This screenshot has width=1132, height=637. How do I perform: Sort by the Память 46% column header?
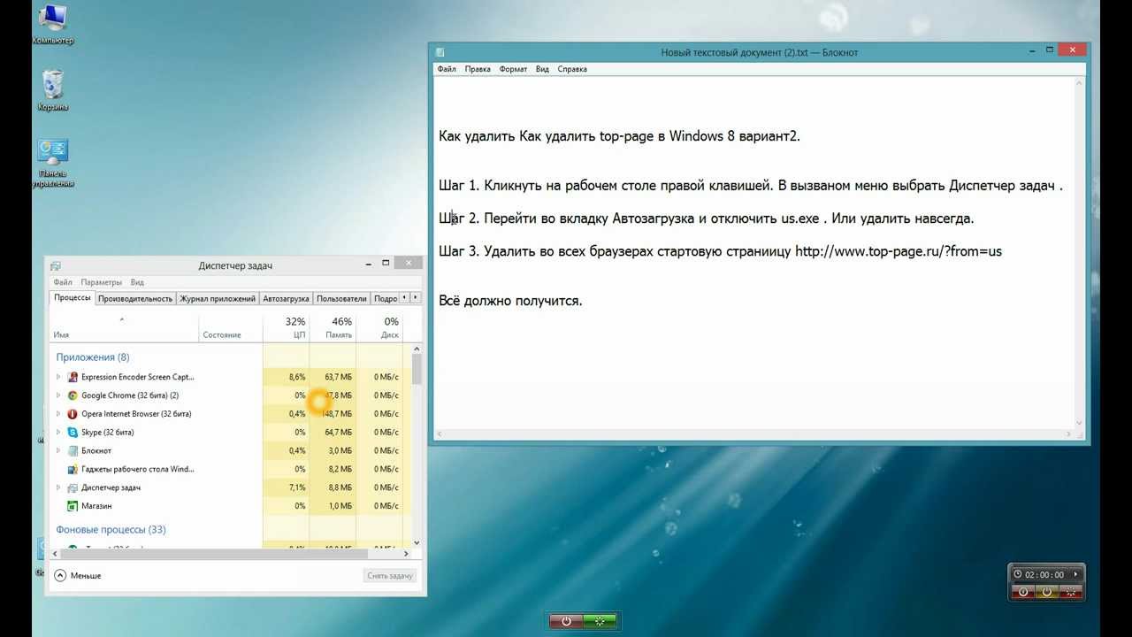coord(333,327)
